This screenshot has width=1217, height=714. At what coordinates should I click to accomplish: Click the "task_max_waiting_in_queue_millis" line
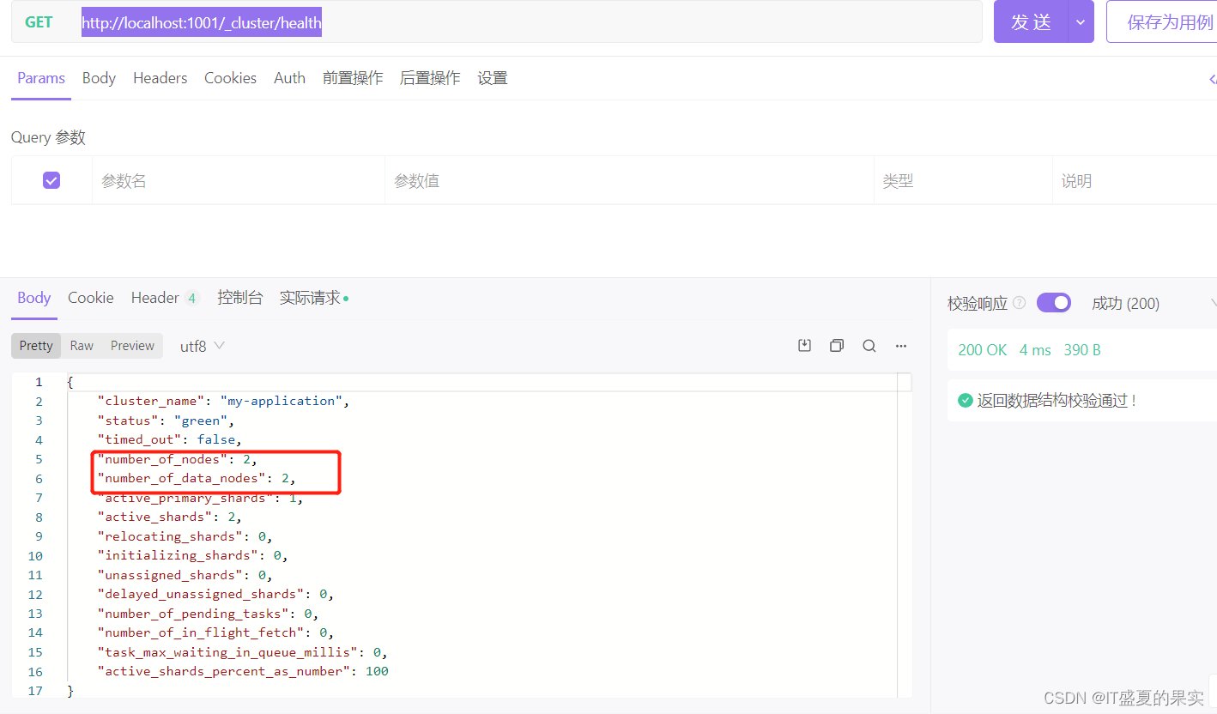click(243, 652)
